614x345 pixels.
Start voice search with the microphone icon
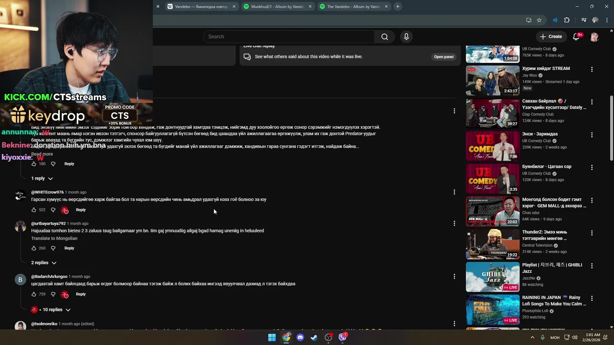tap(406, 37)
